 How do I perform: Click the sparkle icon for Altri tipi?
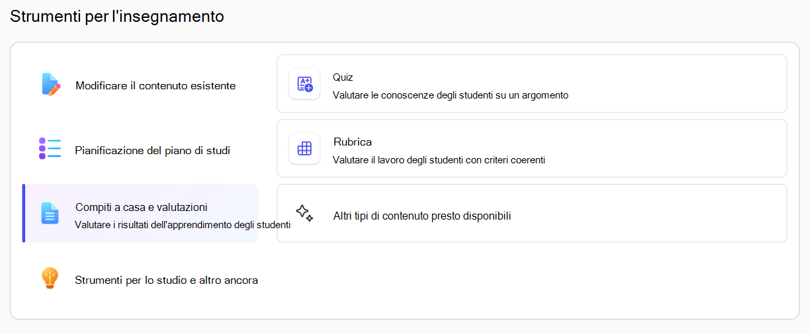tap(304, 213)
